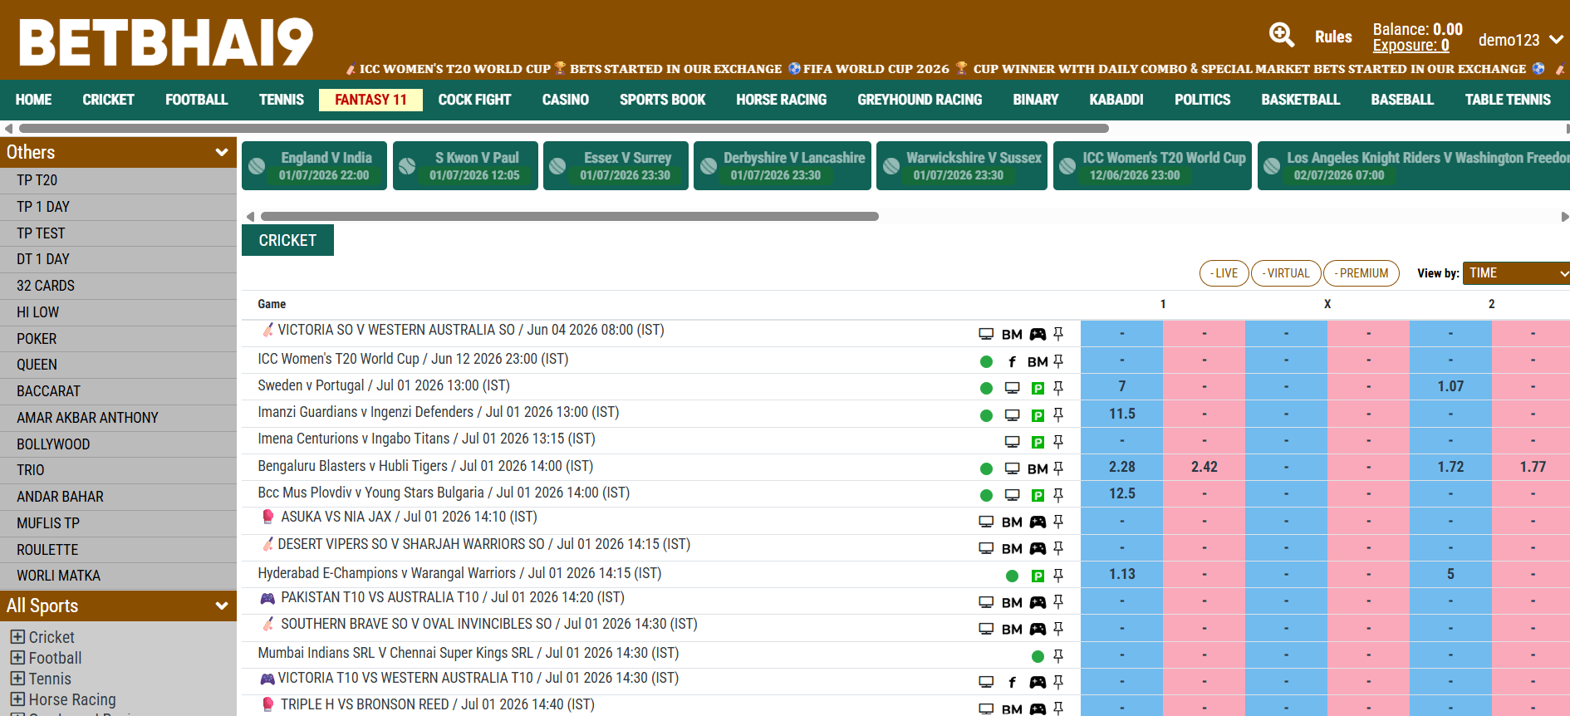
Task: Open the Sweden v Portugal match
Action: click(x=384, y=385)
